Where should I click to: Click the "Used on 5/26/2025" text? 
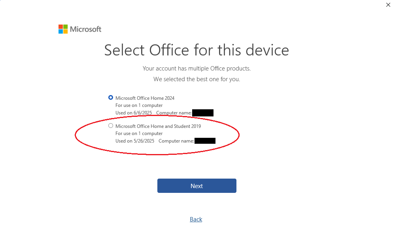tap(134, 141)
